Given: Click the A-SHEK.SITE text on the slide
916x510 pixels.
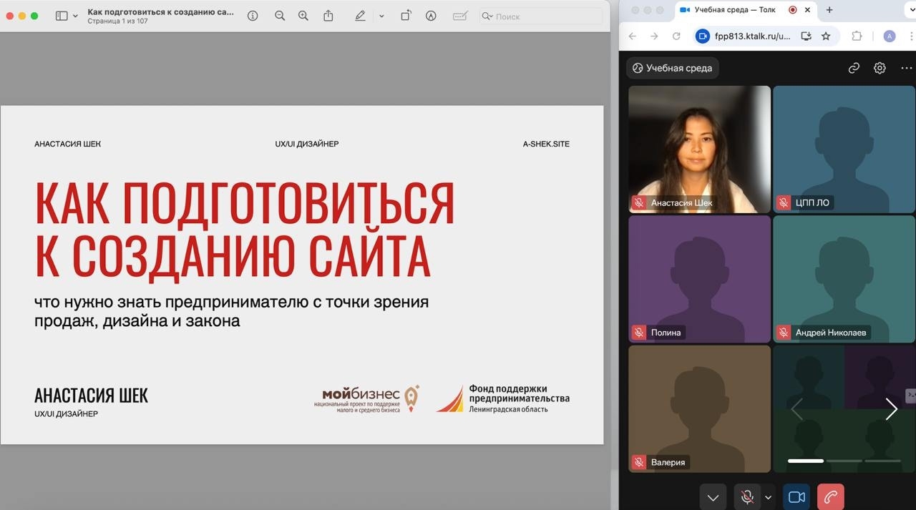Looking at the screenshot, I should [x=546, y=144].
